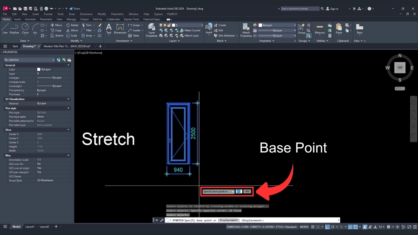Switch to the Modern Villa Plan drawing tab
418x235 pixels.
point(67,46)
